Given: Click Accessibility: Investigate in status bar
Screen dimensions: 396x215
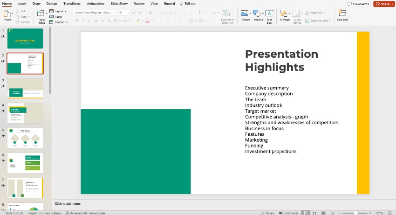Looking at the screenshot, I should (x=85, y=213).
